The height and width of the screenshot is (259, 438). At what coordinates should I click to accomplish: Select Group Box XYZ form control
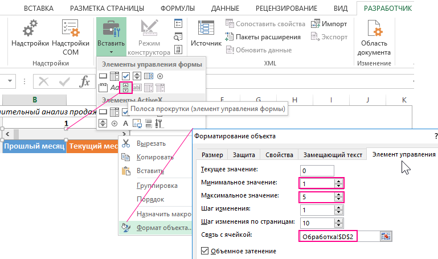[x=103, y=88]
